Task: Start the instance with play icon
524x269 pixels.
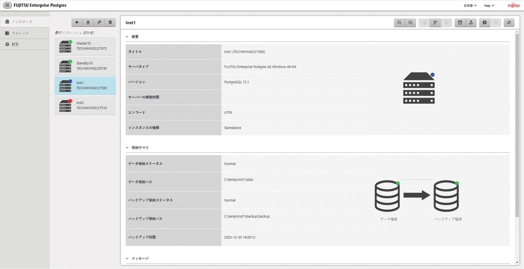Action: (485, 23)
